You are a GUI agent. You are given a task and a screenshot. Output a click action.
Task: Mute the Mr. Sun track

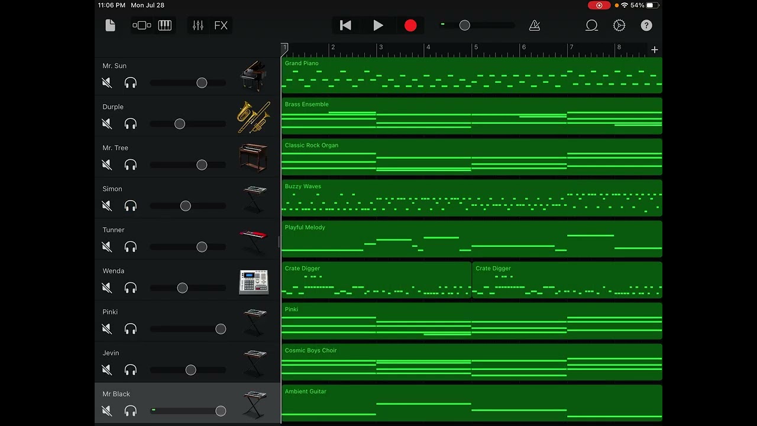107,83
